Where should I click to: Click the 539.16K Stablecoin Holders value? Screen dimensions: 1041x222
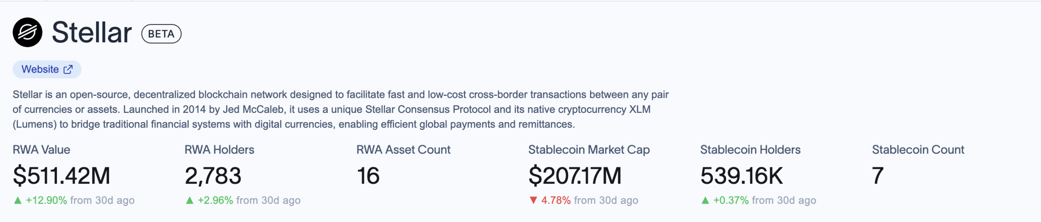coord(741,176)
